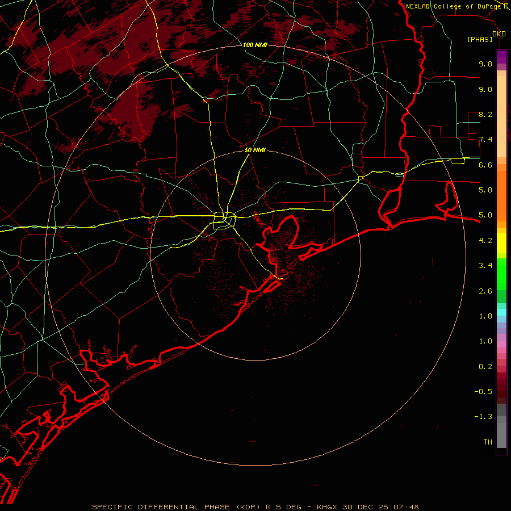Image resolution: width=511 pixels, height=511 pixels.
Task: Click the scale value "8.2"
Action: pos(485,114)
